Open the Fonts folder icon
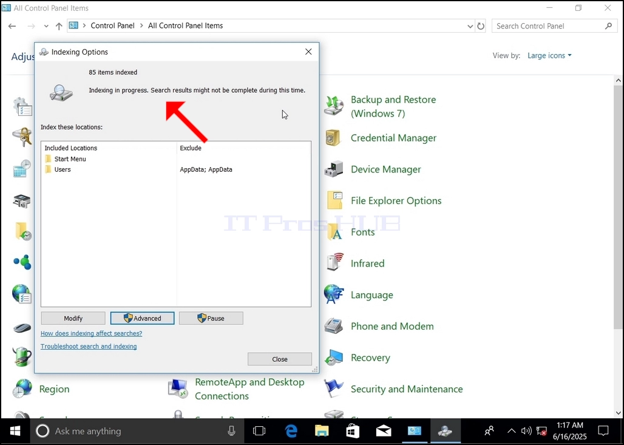624x445 pixels. tap(334, 232)
